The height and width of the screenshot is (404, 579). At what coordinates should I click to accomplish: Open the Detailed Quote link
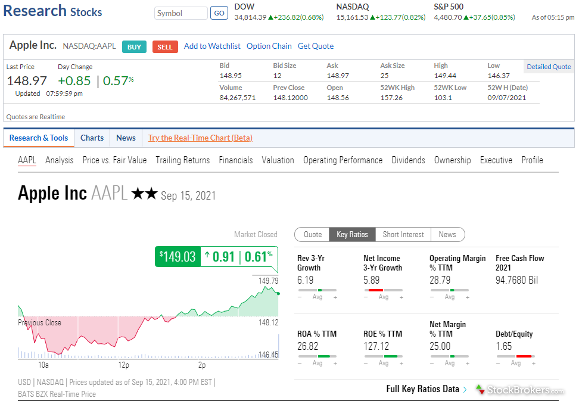click(x=549, y=67)
